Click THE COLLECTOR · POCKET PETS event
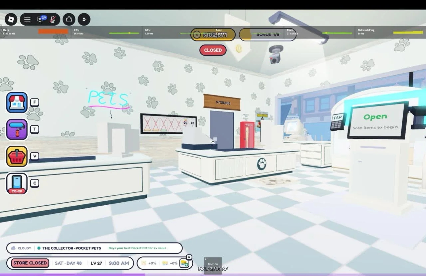426x276 pixels. (x=72, y=248)
